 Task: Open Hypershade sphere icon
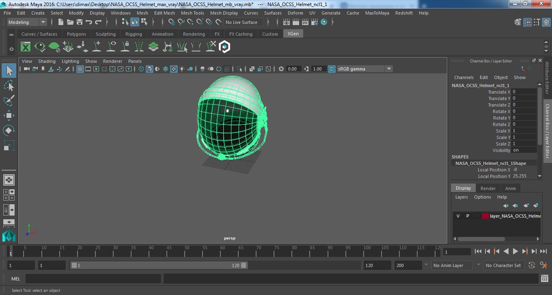click(x=324, y=22)
